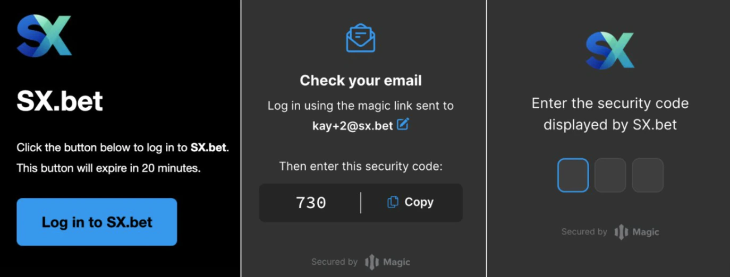Select the 730 security code text
Image resolution: width=730 pixels, height=277 pixels.
click(x=311, y=203)
